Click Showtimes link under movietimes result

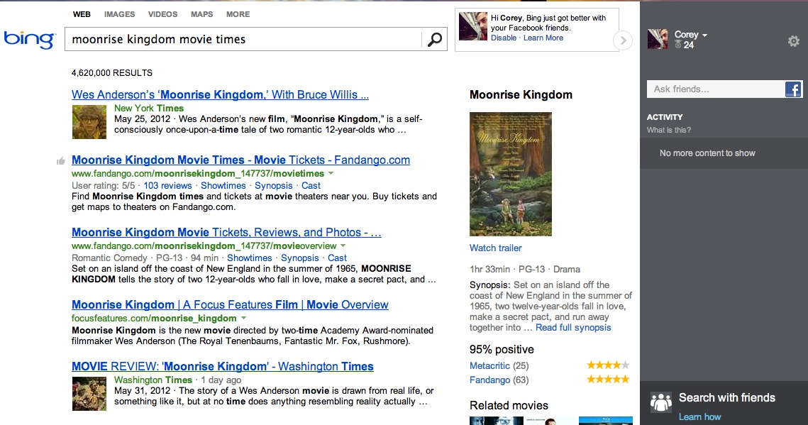pos(223,185)
